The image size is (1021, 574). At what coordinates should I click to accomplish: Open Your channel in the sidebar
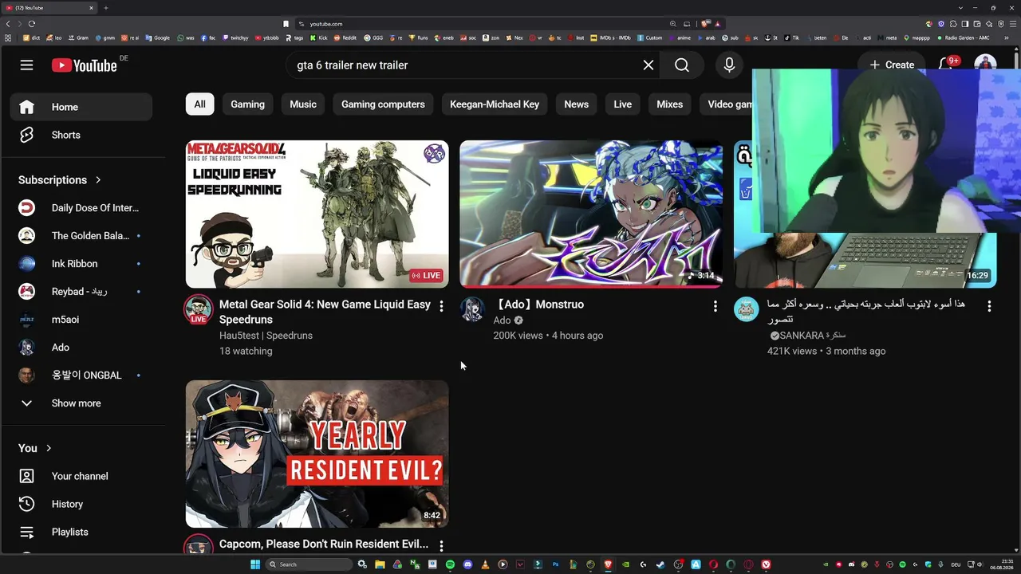81,476
